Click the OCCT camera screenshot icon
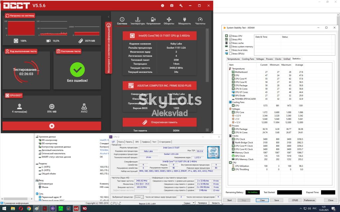Viewport: 340px width, 212px height. pyautogui.click(x=172, y=6)
